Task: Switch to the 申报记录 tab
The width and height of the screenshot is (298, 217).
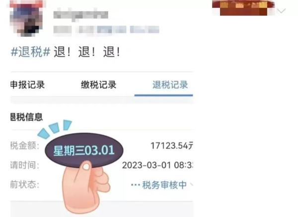Action: coord(27,84)
